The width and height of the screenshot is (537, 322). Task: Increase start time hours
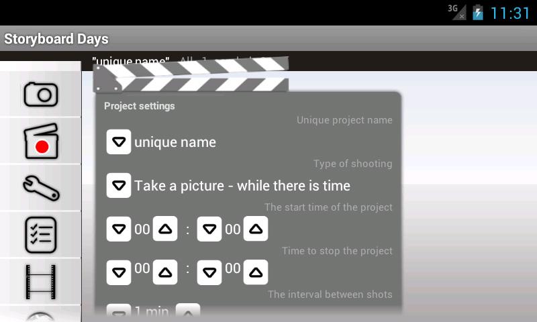tap(165, 229)
